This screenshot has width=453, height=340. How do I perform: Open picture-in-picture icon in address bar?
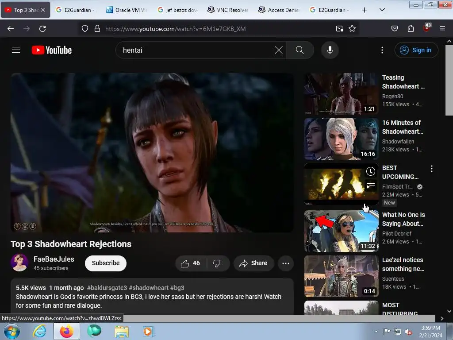point(339,29)
